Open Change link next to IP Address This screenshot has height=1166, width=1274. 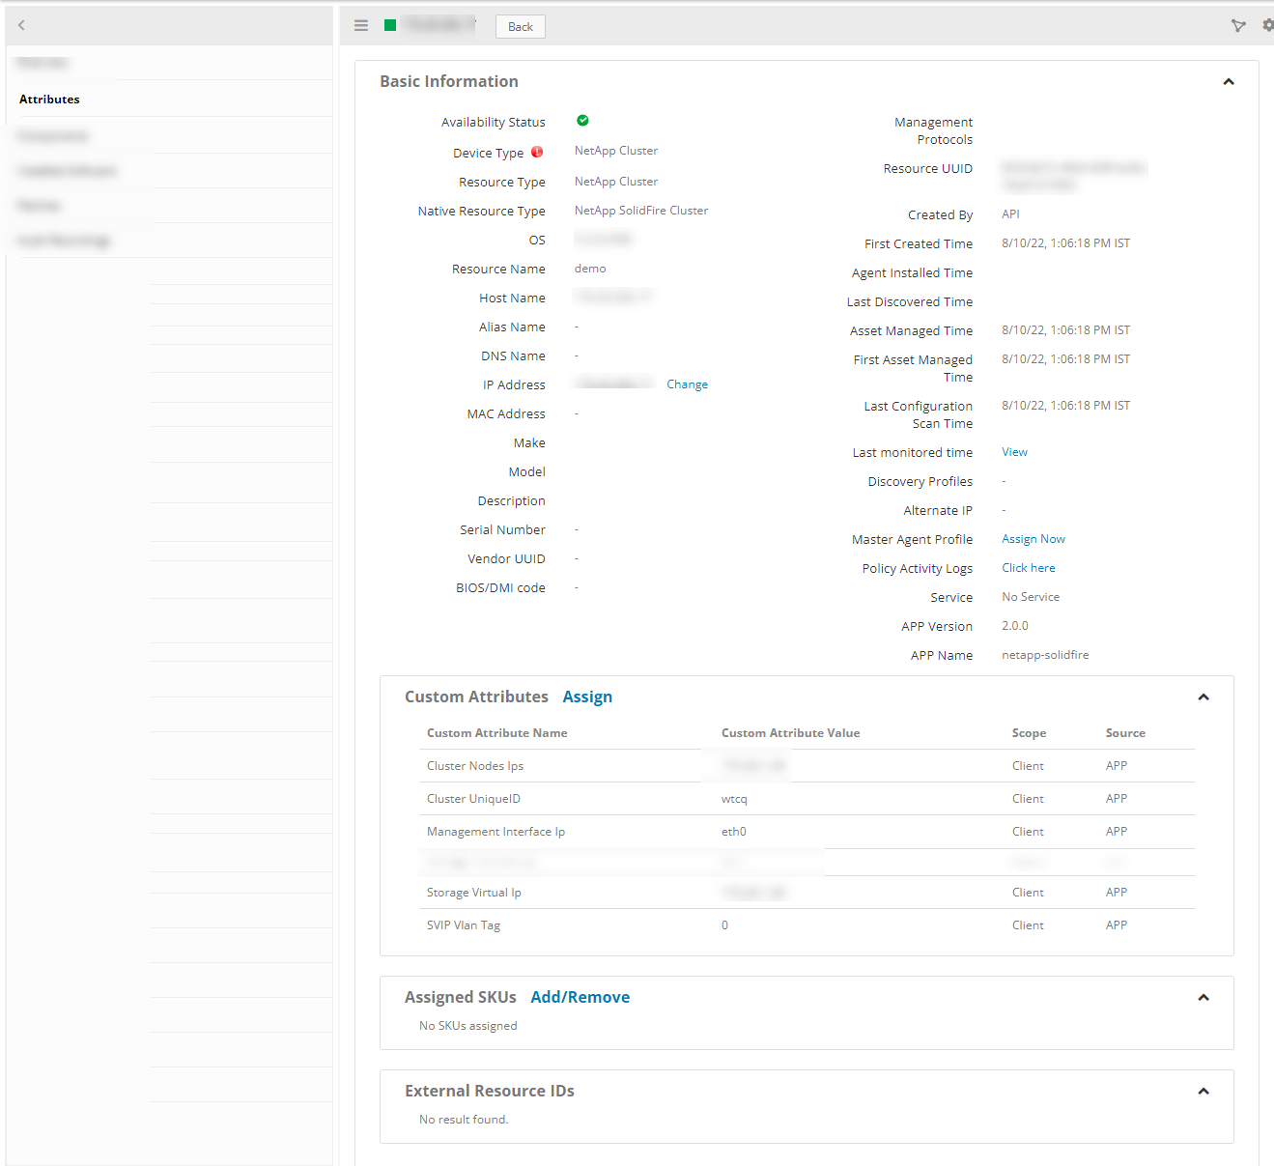(x=687, y=384)
